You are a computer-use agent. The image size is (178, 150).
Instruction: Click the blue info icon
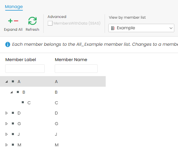point(8,44)
